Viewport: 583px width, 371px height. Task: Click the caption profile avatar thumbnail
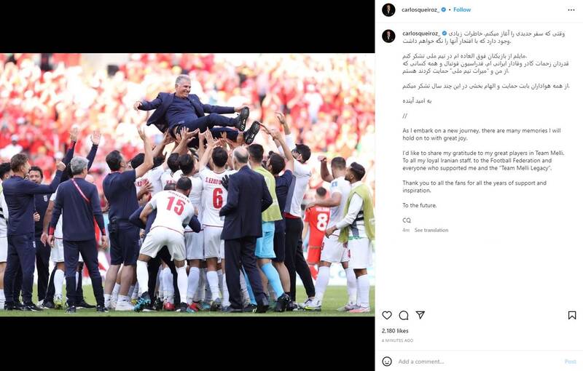[388, 36]
